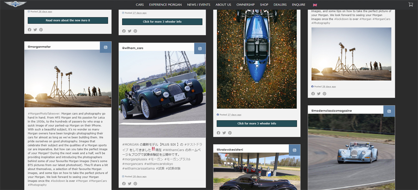Viewport: 418px width, 190px height.
Task: Share the @witham_cars post on Facebook
Action: pos(124,184)
